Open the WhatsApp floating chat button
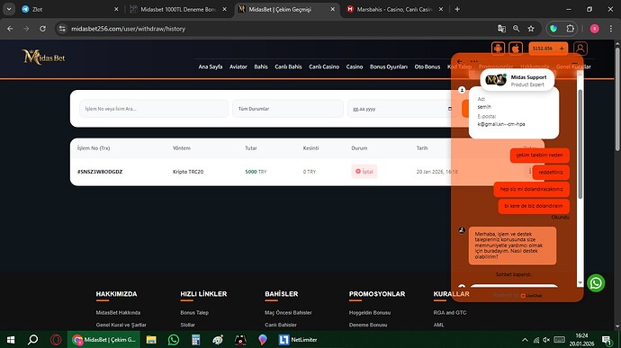 pyautogui.click(x=596, y=283)
